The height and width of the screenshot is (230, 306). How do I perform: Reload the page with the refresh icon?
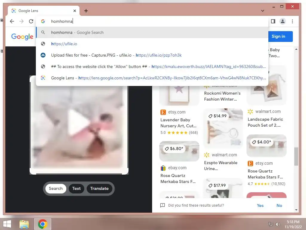coord(31,21)
